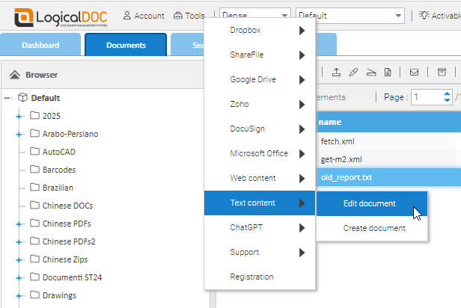This screenshot has width=461, height=308.
Task: Choose Edit document in the submenu
Action: pyautogui.click(x=372, y=204)
